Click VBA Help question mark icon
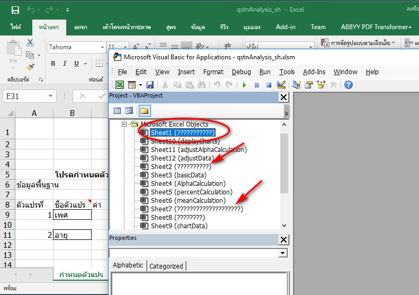 click(348, 85)
